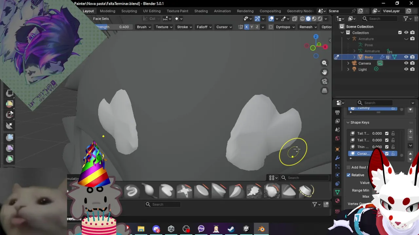Viewport: 419px width, 235px height.
Task: Select material preview shading mode
Action: [314, 19]
